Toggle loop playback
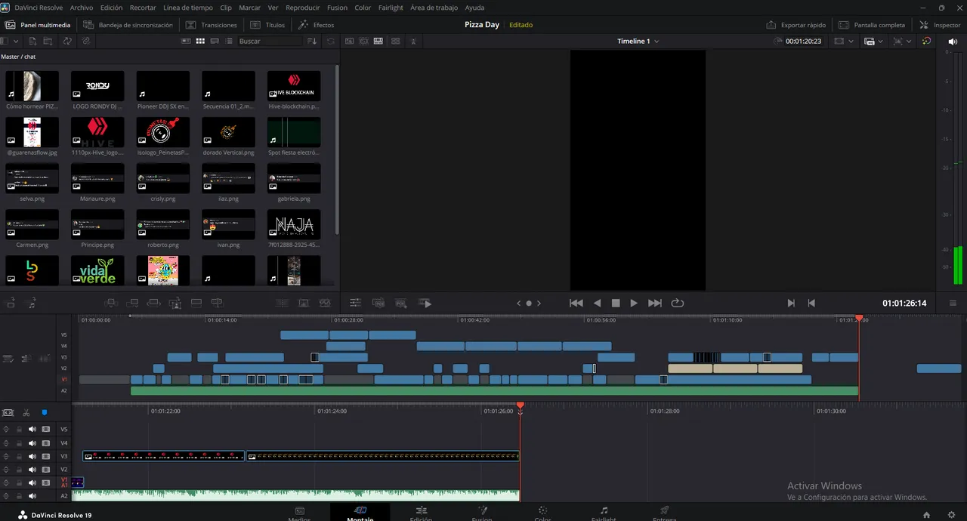The width and height of the screenshot is (967, 521). pyautogui.click(x=677, y=303)
